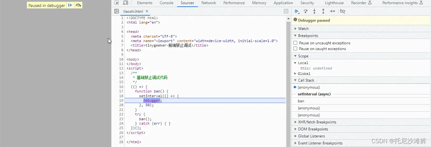
Task: Open the Application tab
Action: click(283, 3)
